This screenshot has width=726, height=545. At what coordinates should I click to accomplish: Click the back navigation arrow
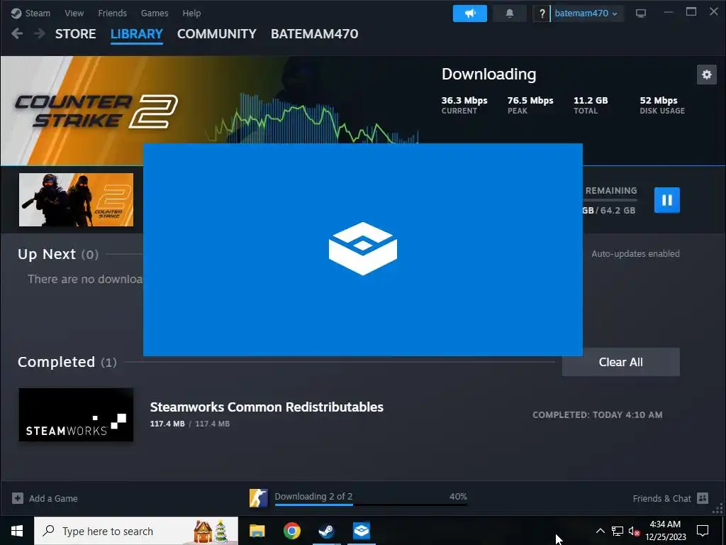click(x=17, y=34)
